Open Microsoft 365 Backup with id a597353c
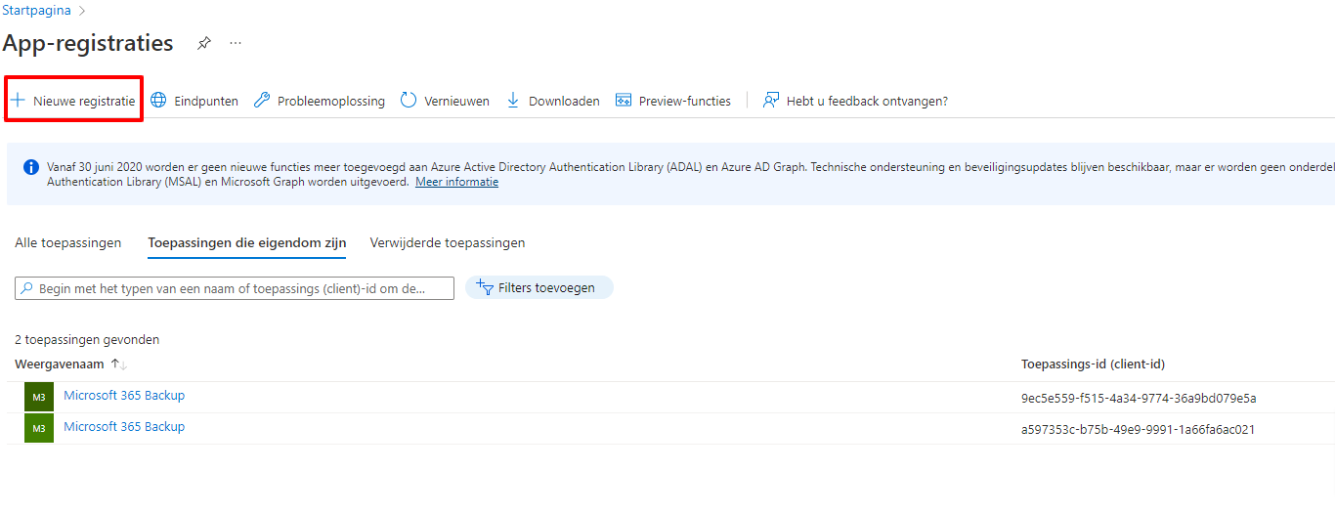Viewport: 1335px width, 514px height. (x=124, y=427)
